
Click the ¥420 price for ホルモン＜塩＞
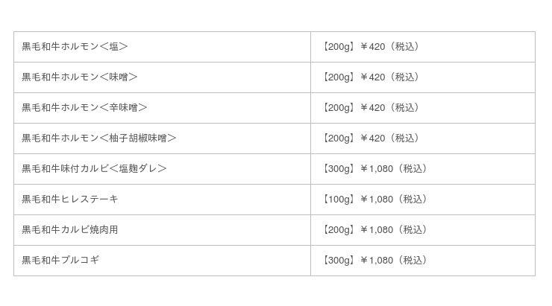372,47
